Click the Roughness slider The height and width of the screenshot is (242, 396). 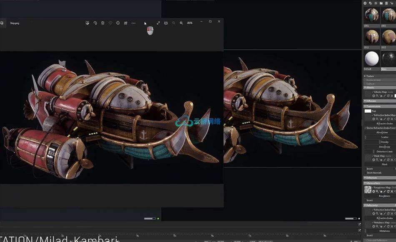[380, 196]
